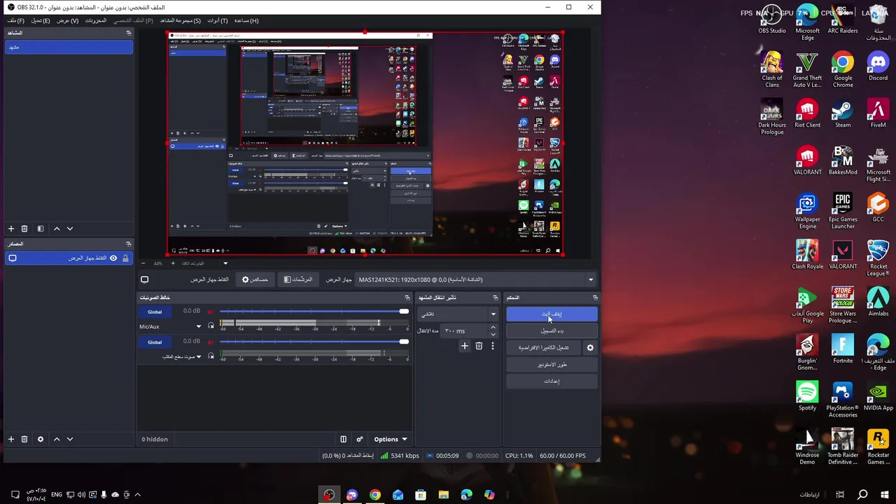Undock the scene transitions panel
The height and width of the screenshot is (504, 896).
click(496, 297)
